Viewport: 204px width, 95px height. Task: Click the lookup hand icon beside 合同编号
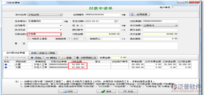pos(123,15)
